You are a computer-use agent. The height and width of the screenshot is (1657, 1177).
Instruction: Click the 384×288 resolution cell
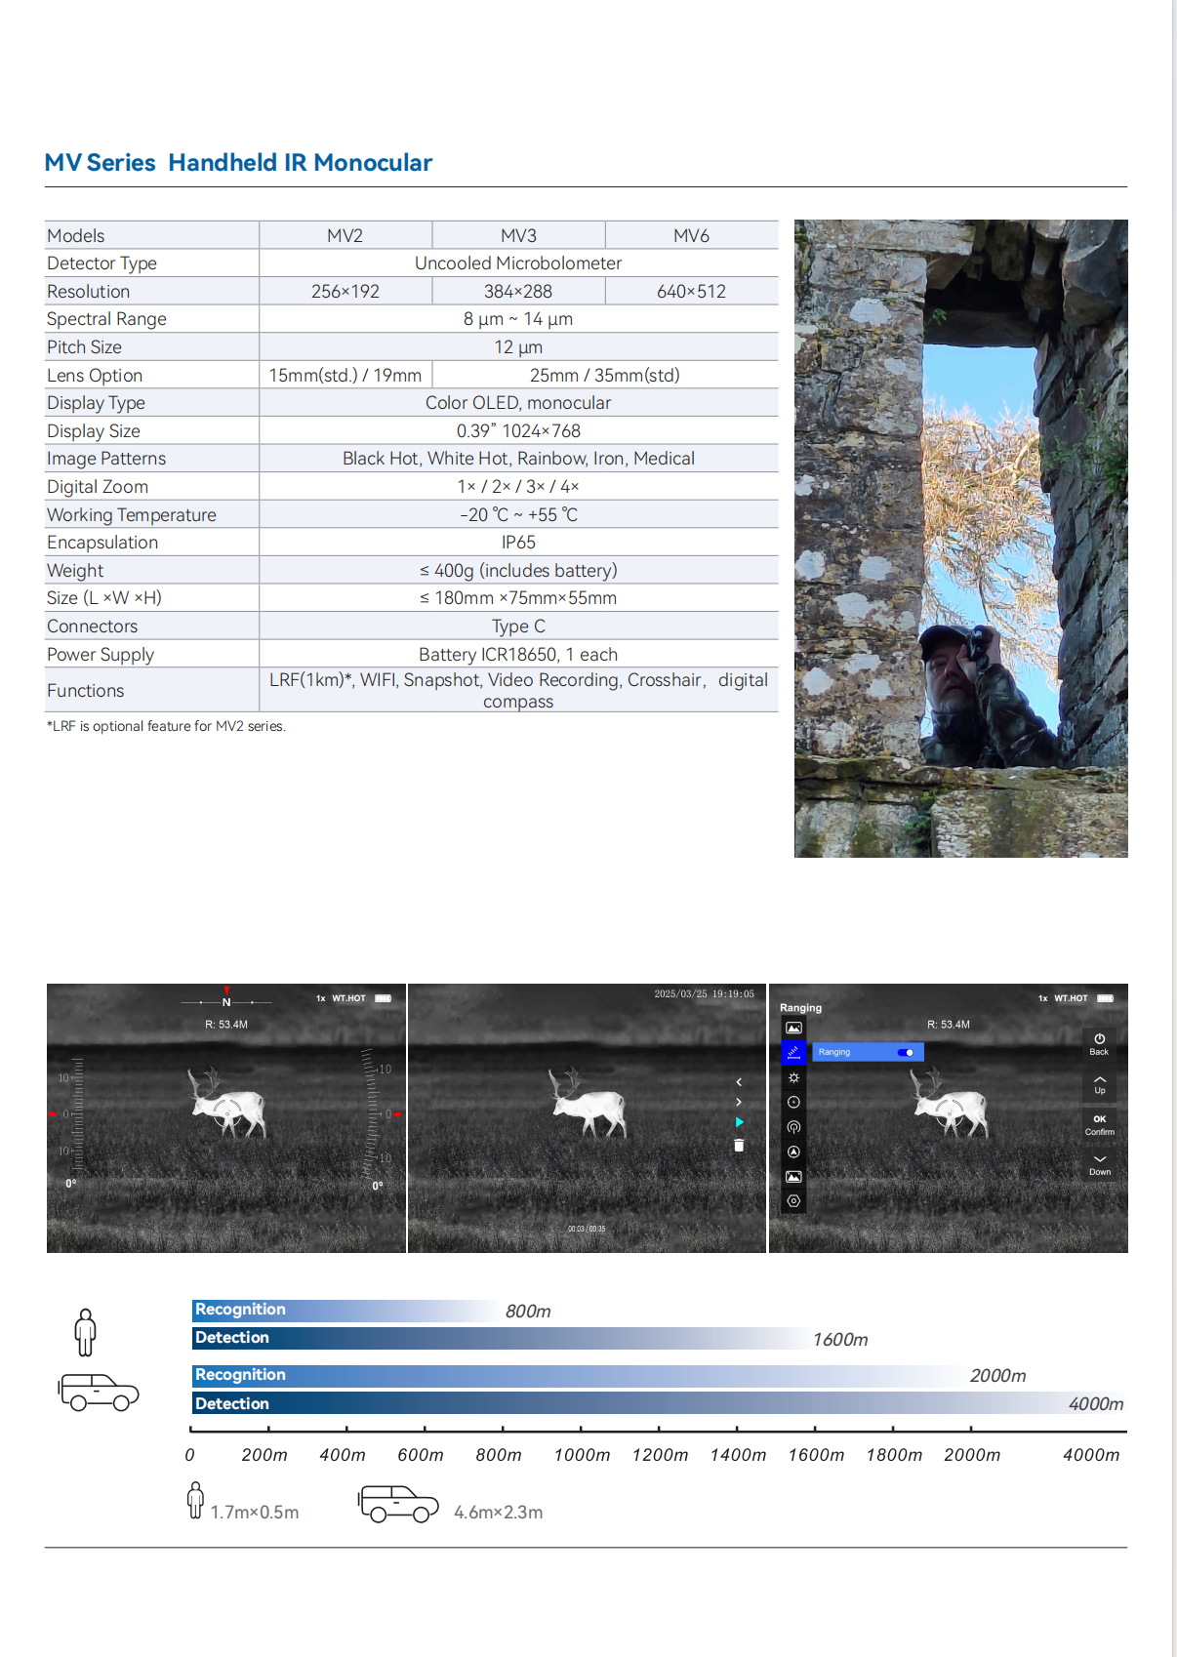[x=519, y=292]
